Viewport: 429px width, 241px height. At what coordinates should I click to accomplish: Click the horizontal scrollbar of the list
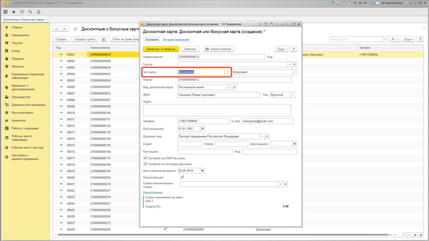coord(222,235)
